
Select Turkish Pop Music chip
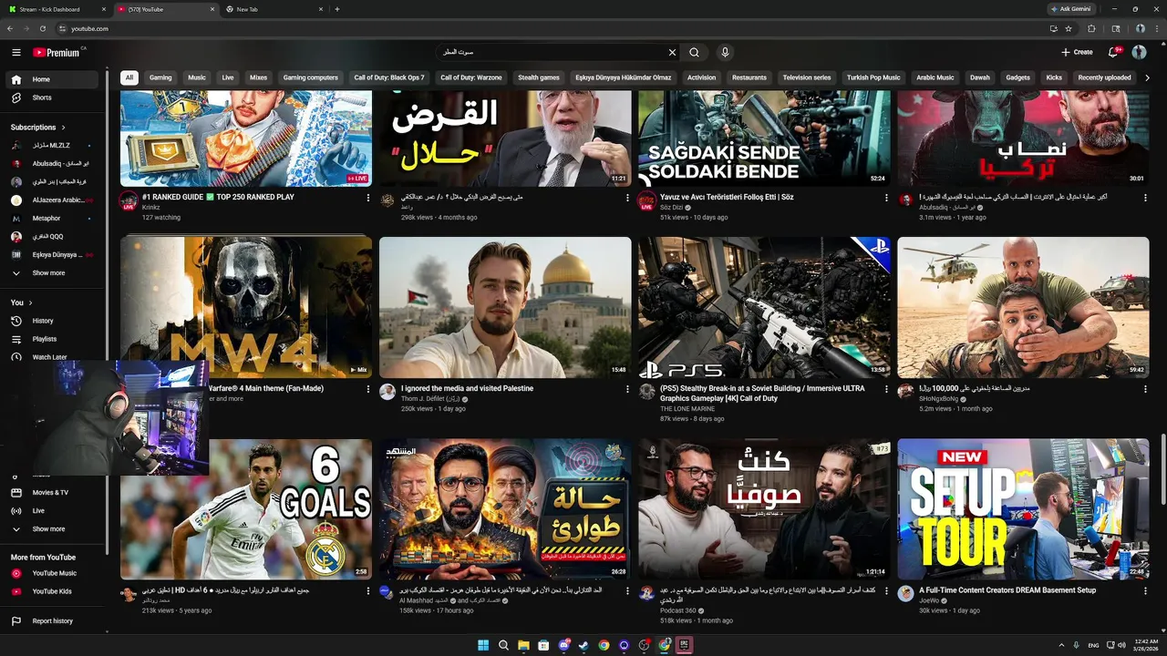(x=873, y=77)
